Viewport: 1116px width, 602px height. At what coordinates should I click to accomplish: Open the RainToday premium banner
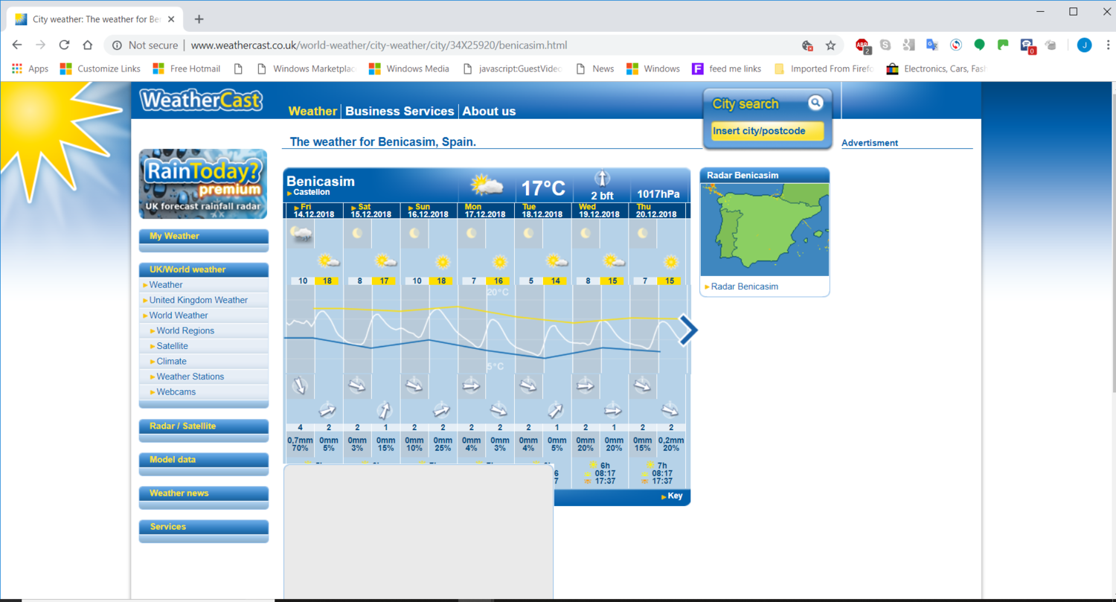pyautogui.click(x=203, y=184)
